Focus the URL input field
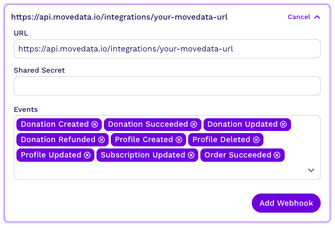The image size is (335, 228). (x=167, y=49)
